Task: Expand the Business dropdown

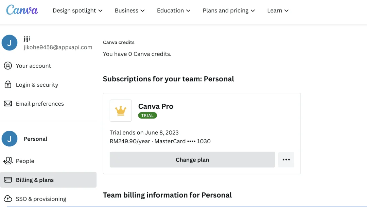Action: [130, 11]
